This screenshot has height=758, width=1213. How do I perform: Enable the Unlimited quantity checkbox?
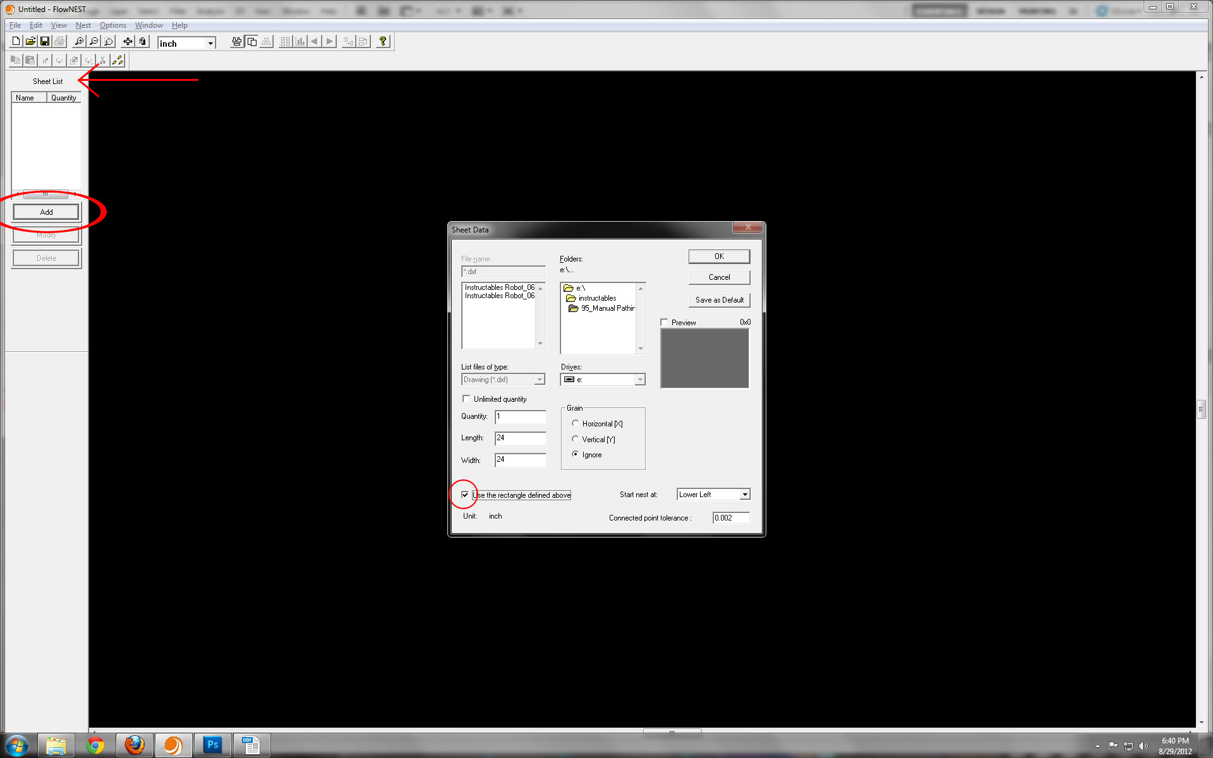coord(466,399)
